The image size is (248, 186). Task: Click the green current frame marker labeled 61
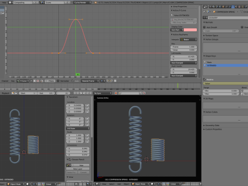pos(78,74)
